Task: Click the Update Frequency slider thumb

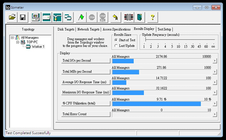Action: click(144, 40)
